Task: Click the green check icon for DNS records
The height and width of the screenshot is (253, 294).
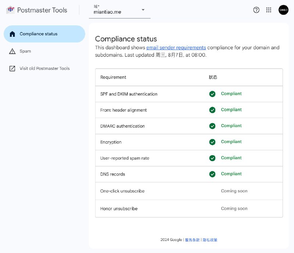Action: (x=212, y=174)
